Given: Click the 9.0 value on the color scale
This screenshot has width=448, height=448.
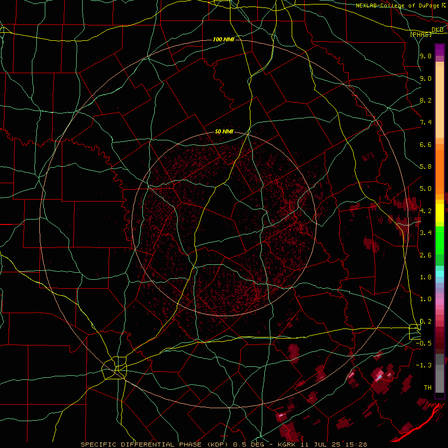Looking at the screenshot, I should point(426,78).
